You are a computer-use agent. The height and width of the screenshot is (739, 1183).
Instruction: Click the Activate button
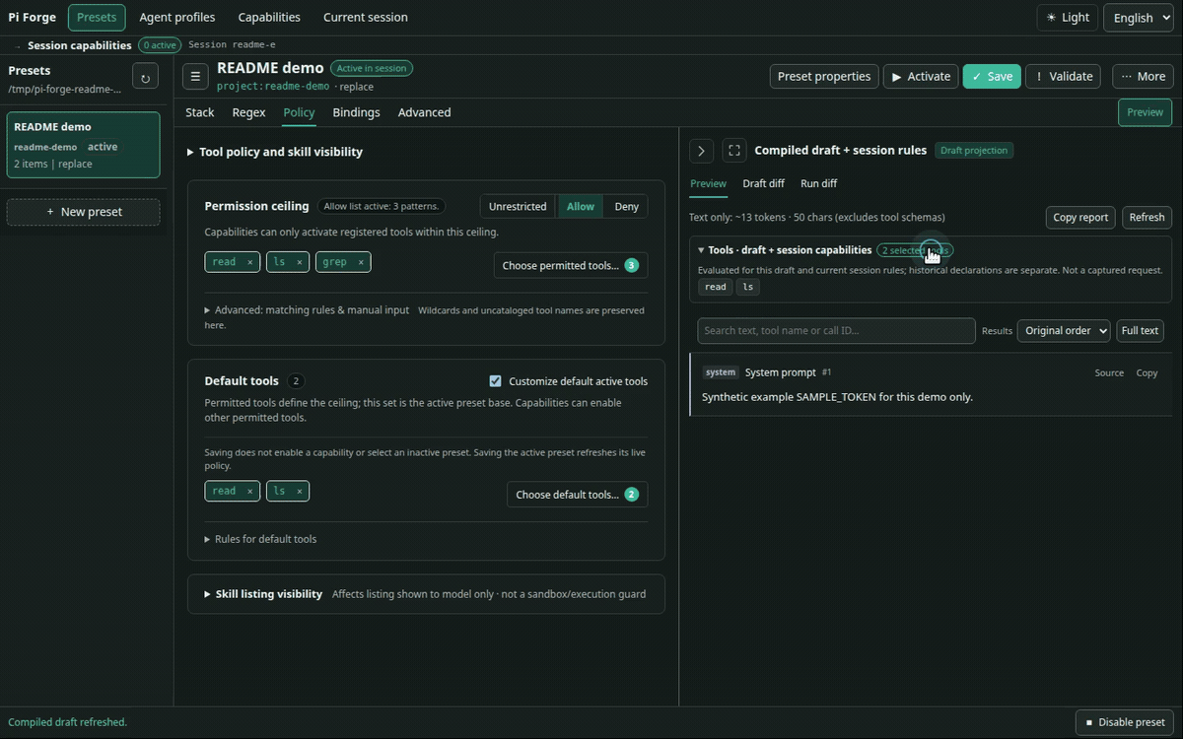click(921, 76)
